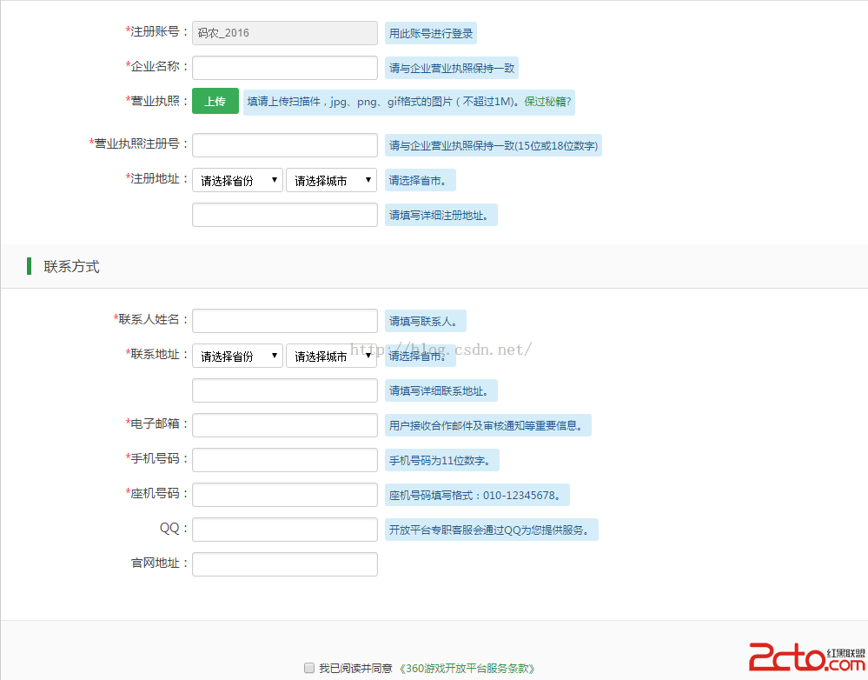Click hint 请填写详细注册地址。
This screenshot has width=868, height=680.
pos(441,215)
